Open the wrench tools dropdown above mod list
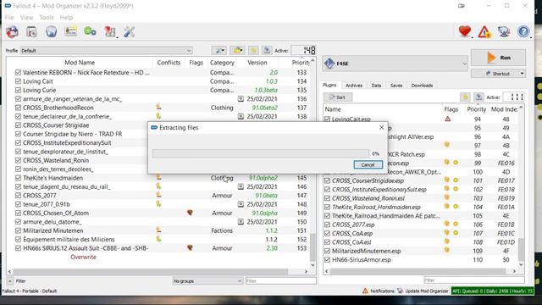This screenshot has height=305, width=542. (x=219, y=51)
